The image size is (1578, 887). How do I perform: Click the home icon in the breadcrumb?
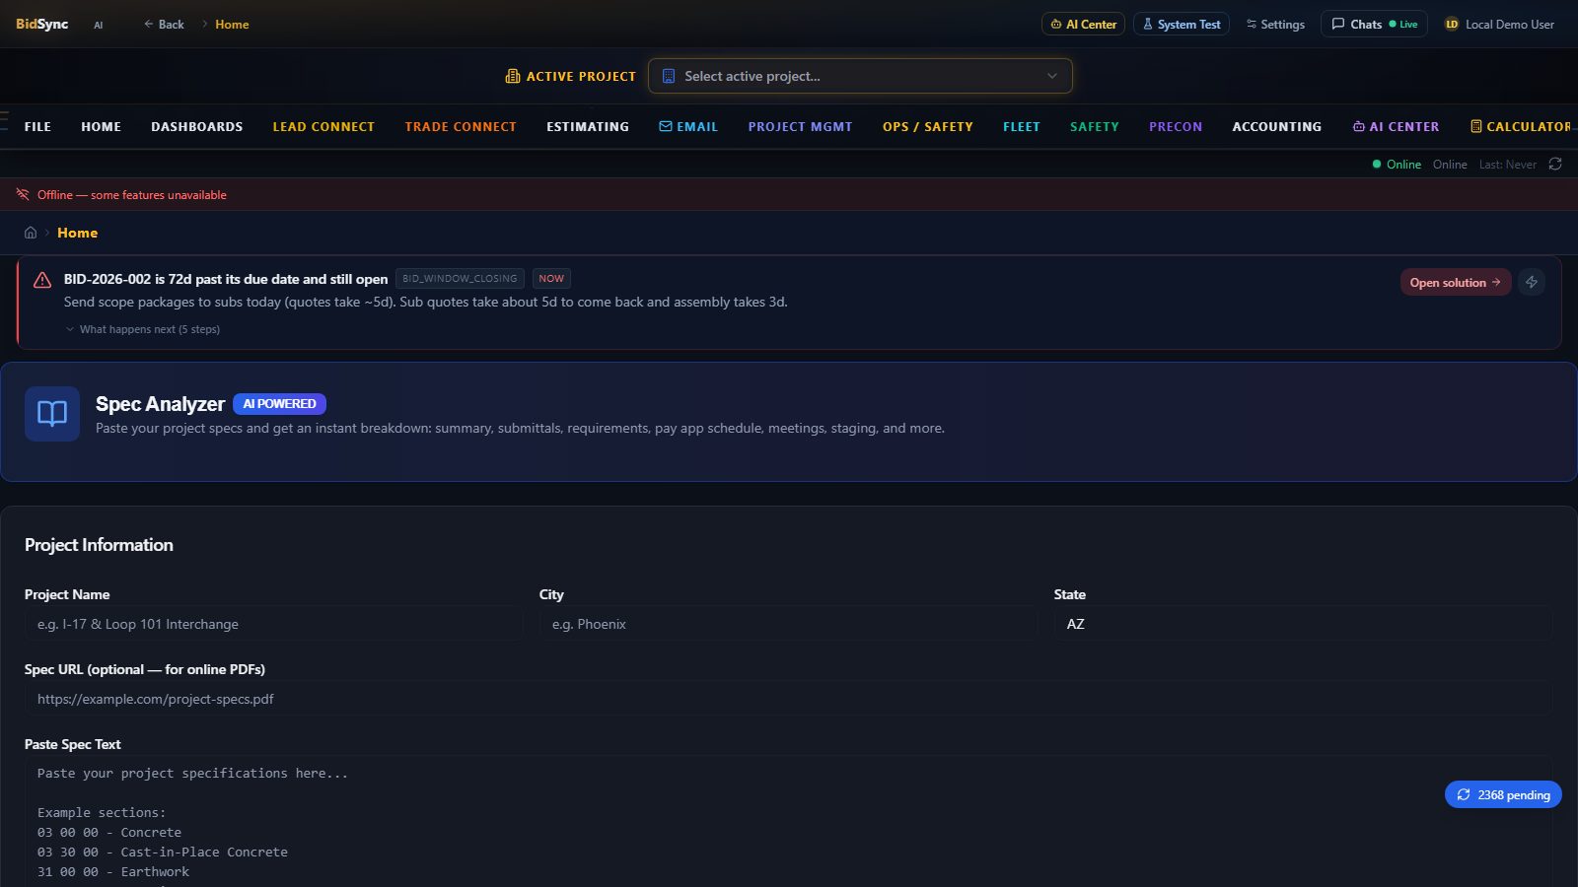(31, 233)
